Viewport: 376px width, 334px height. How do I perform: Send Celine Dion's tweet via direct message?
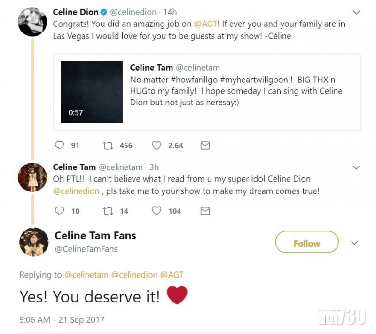tap(205, 146)
